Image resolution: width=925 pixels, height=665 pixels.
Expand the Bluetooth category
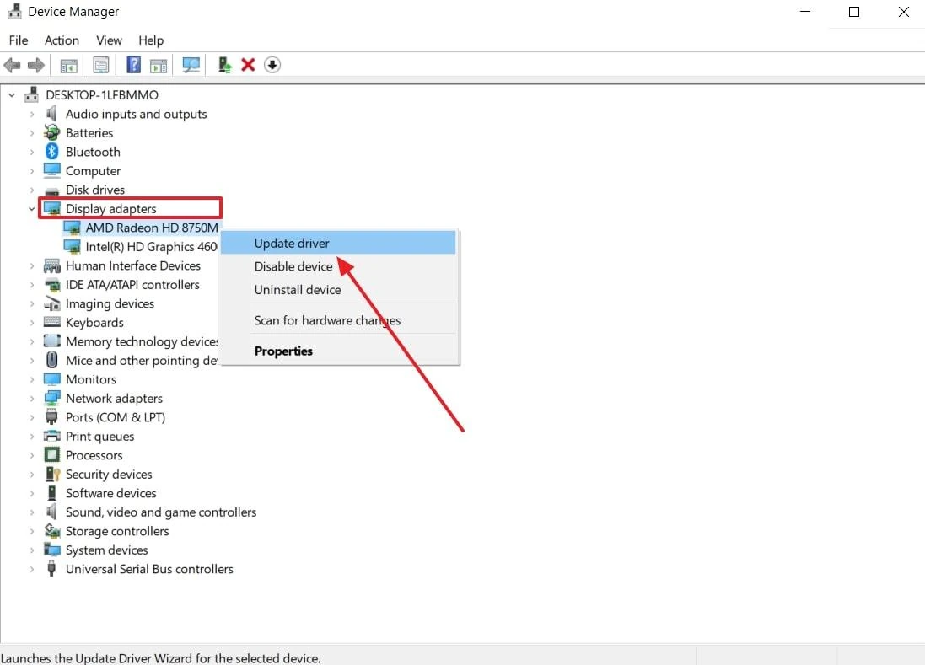(x=32, y=153)
